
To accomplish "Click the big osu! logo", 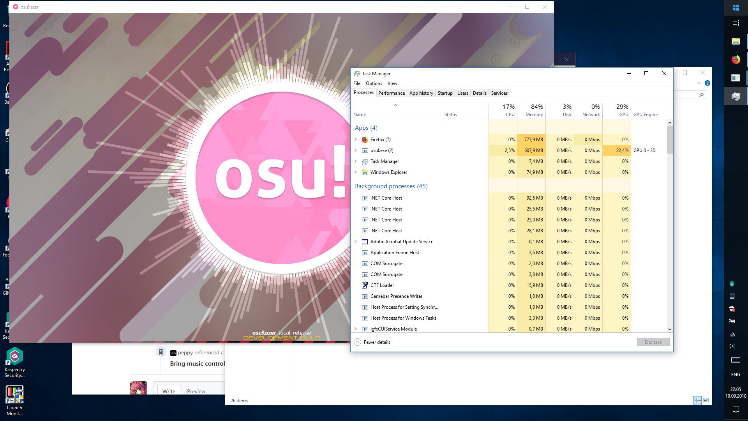I will pos(280,178).
